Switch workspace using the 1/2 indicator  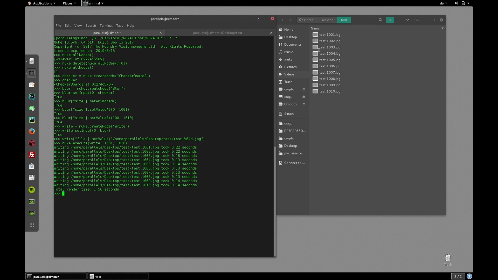click(458, 276)
